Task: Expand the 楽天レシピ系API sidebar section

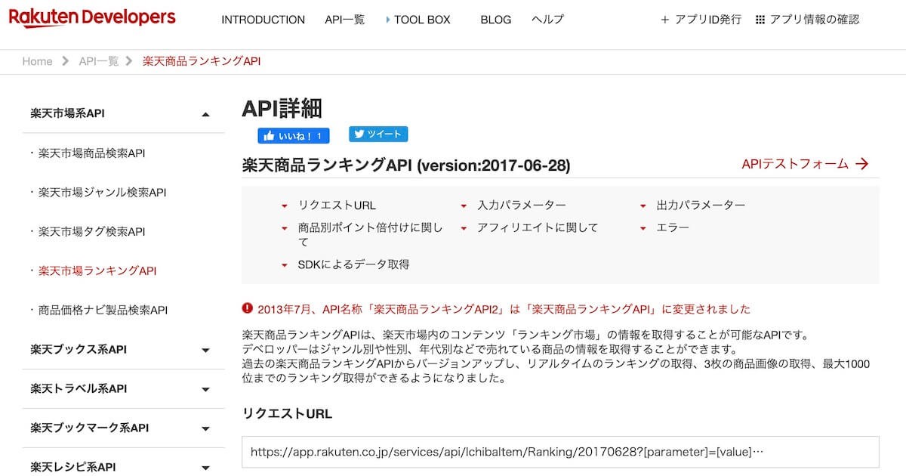Action: (205, 468)
